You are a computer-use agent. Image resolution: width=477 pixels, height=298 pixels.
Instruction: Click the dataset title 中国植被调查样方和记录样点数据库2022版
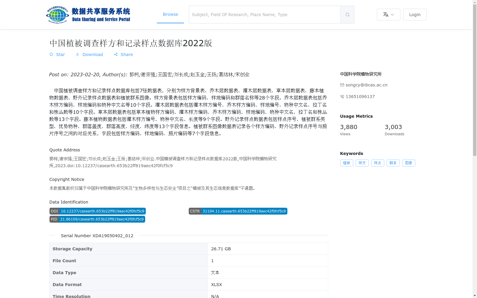[131, 43]
